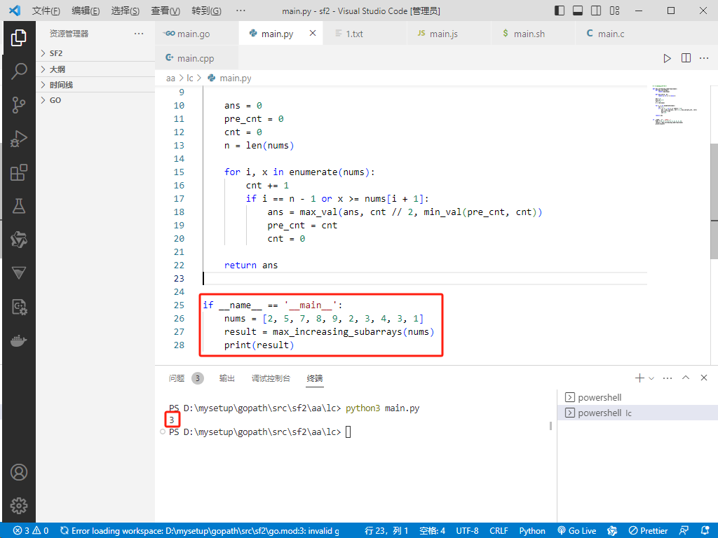Screen dimensions: 718x538
Task: Open the Extensions view
Action: [19, 172]
